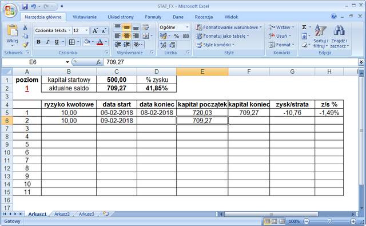Increase indent

click(126, 45)
